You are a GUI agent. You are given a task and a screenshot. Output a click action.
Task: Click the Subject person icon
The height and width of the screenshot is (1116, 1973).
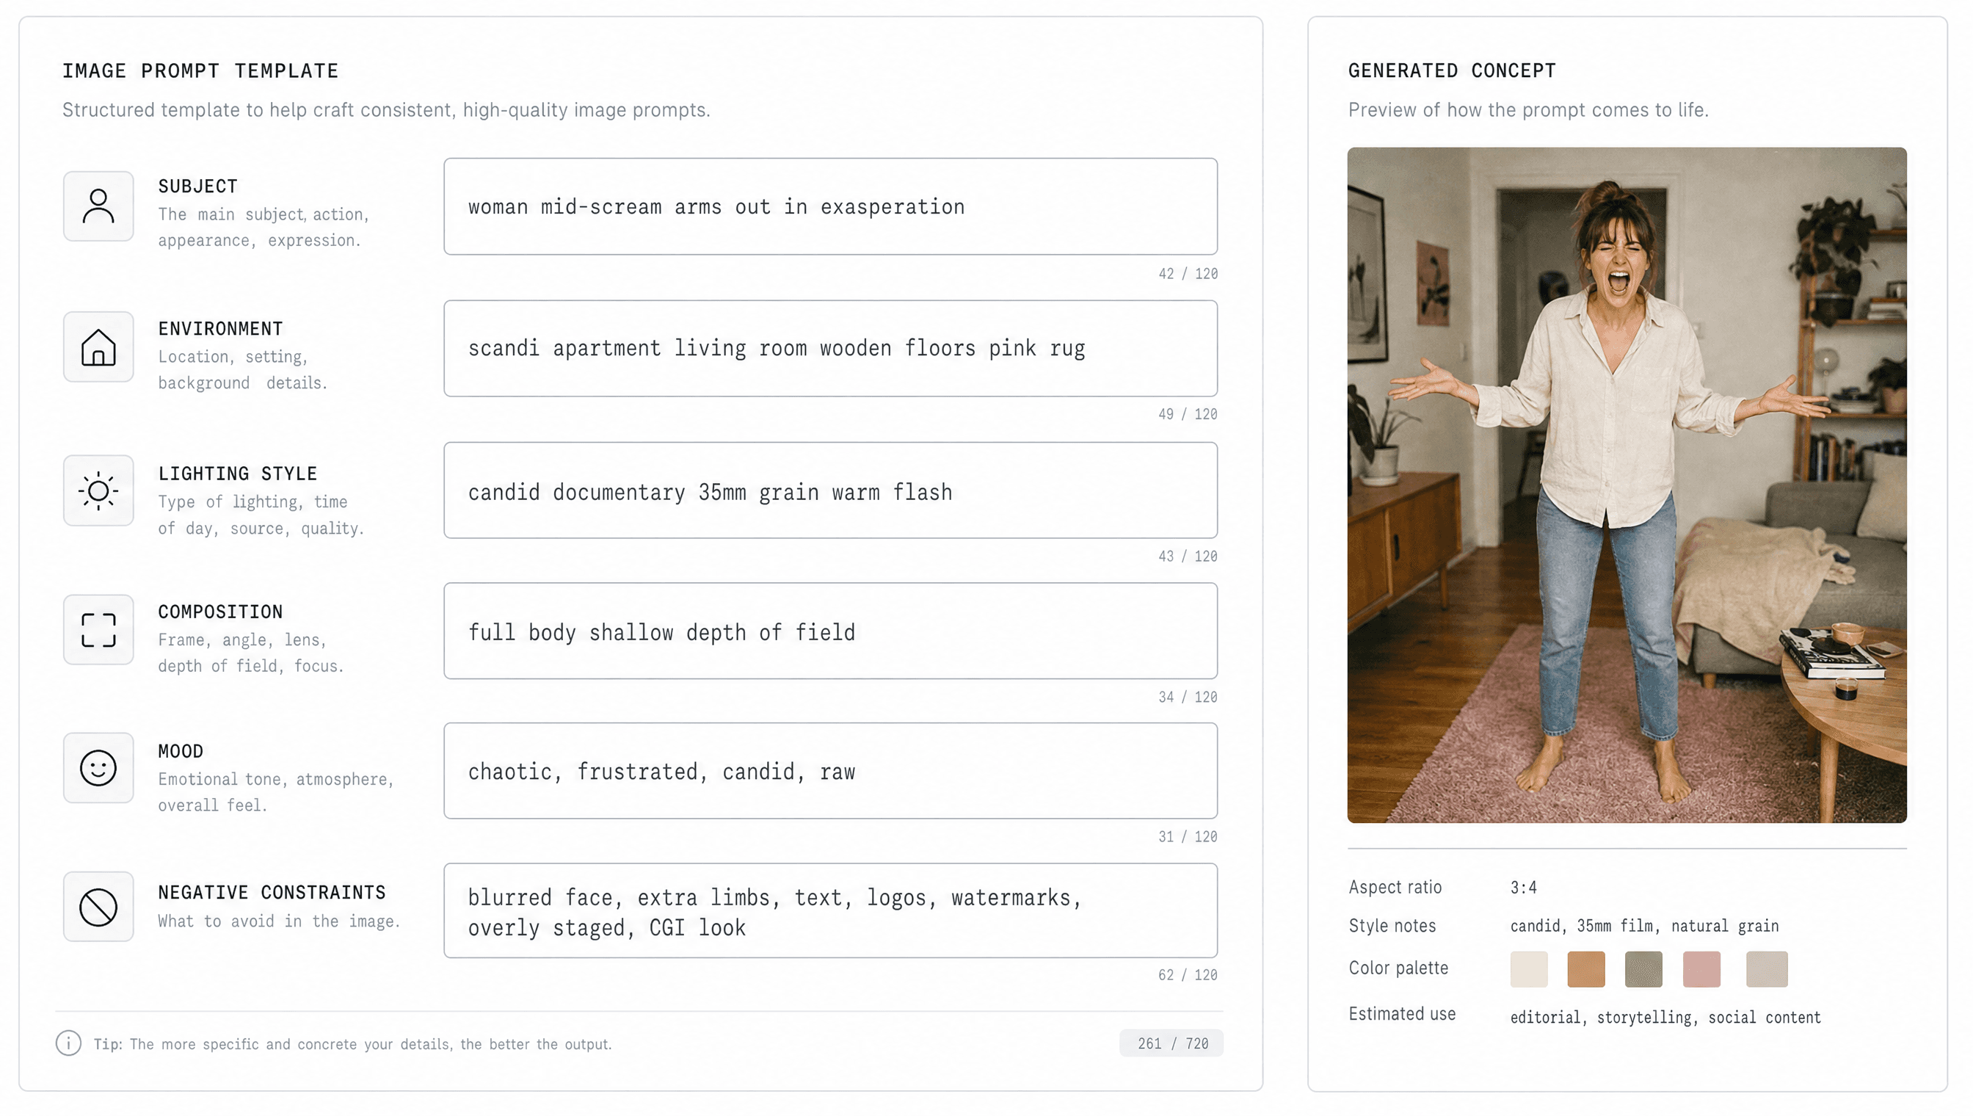tap(98, 206)
